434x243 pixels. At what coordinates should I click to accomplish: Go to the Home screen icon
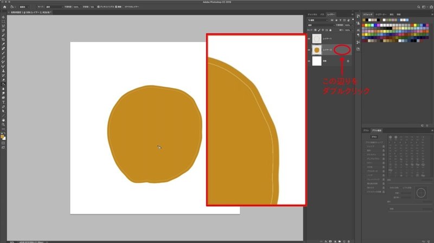coord(5,7)
